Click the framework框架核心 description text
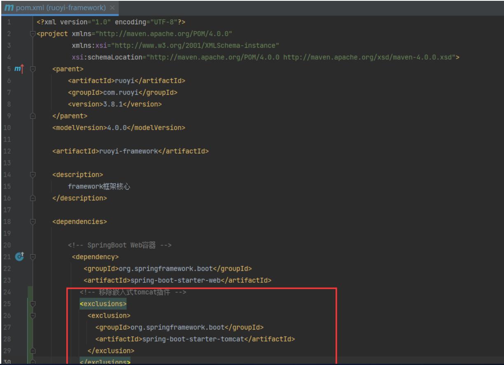 tap(99, 186)
